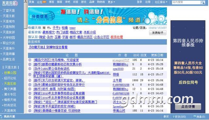Click smiley icon beside 紫砂专场 post
The width and height of the screenshot is (209, 120).
point(30,84)
